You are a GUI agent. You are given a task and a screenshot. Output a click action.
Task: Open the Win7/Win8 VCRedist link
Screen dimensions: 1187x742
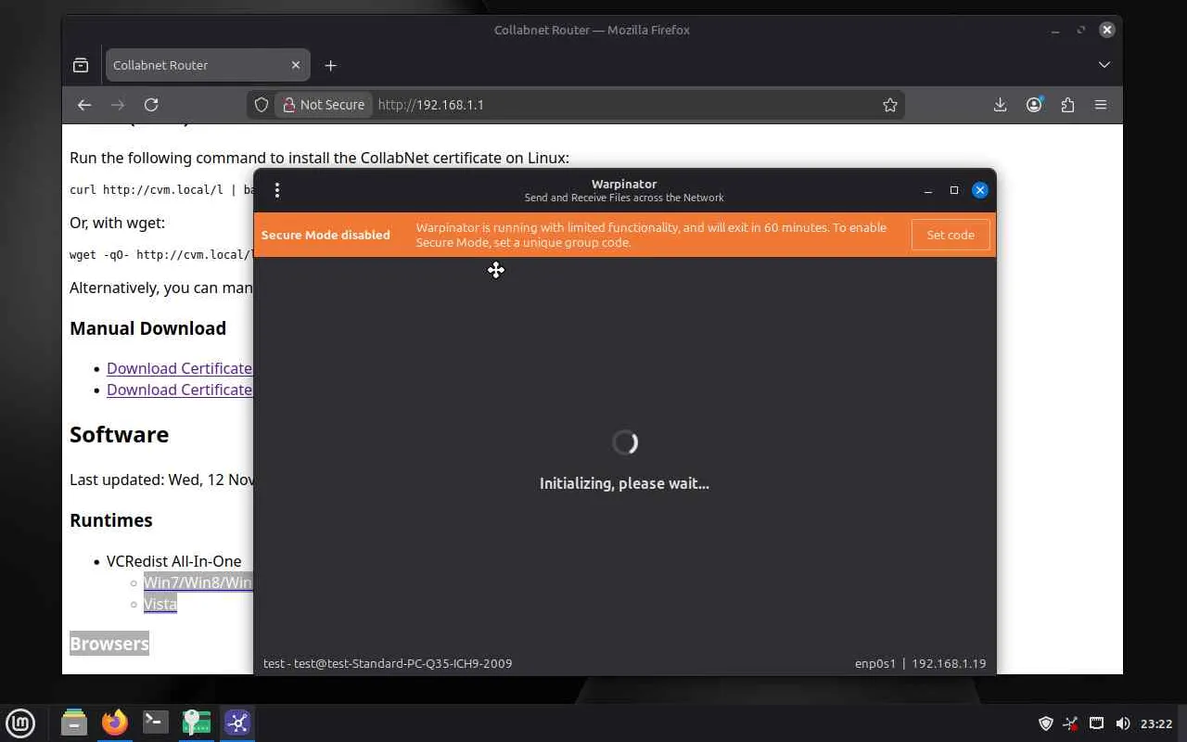coord(198,582)
